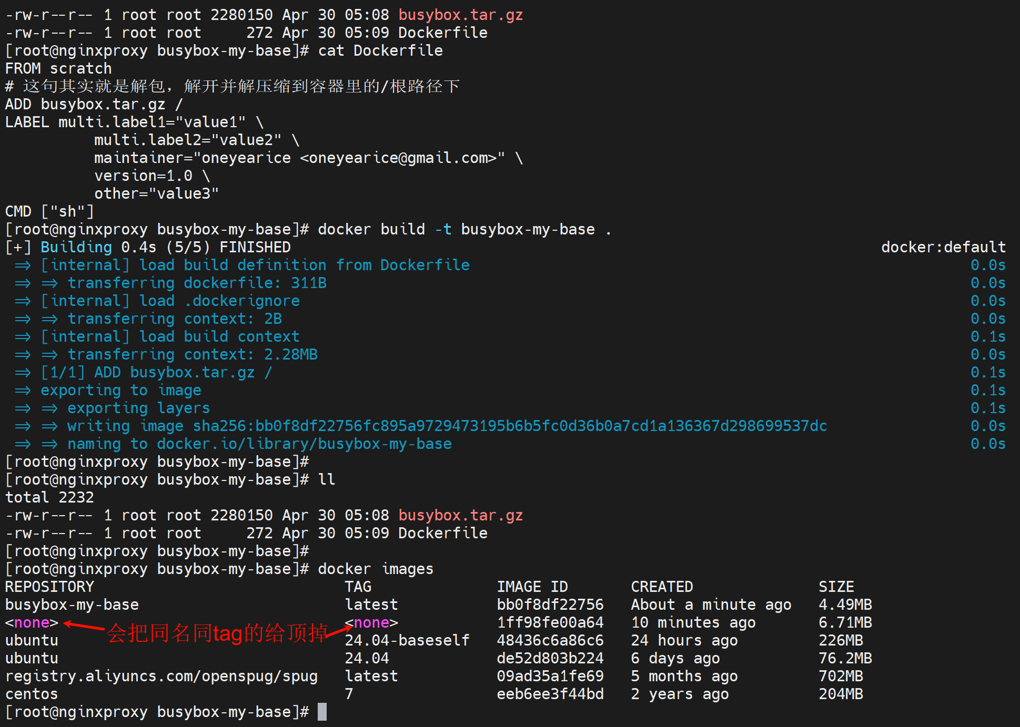
Task: Click docker.io/library/busybox-my-base in the naming line
Action: (x=304, y=444)
